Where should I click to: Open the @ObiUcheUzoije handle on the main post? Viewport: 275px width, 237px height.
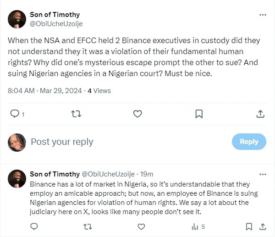coord(56,24)
